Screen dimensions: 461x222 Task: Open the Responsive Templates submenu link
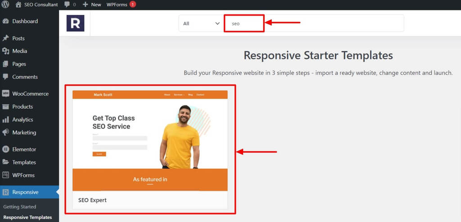click(27, 217)
